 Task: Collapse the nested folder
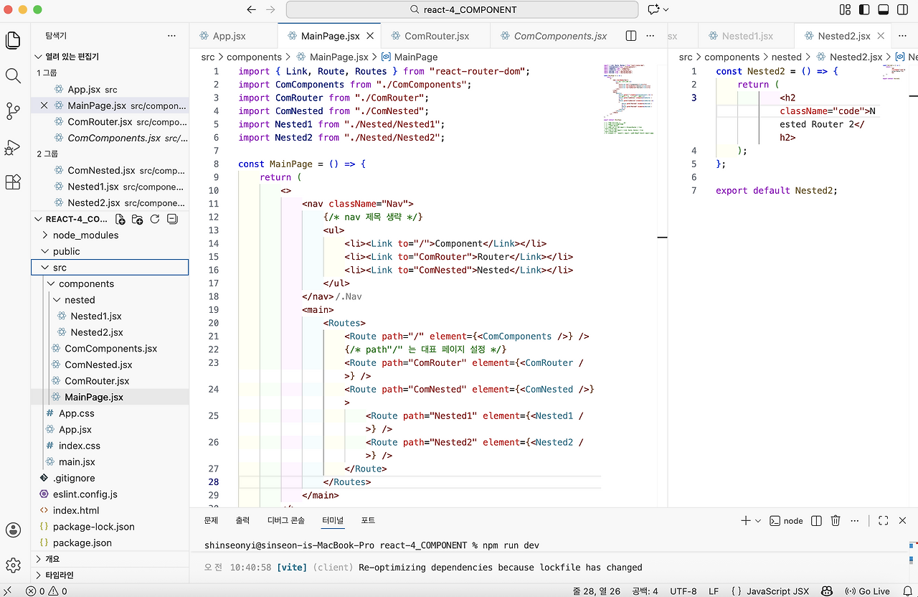[x=57, y=300]
